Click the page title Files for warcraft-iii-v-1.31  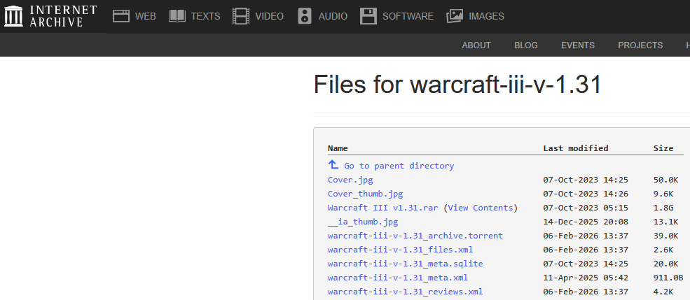pyautogui.click(x=457, y=84)
